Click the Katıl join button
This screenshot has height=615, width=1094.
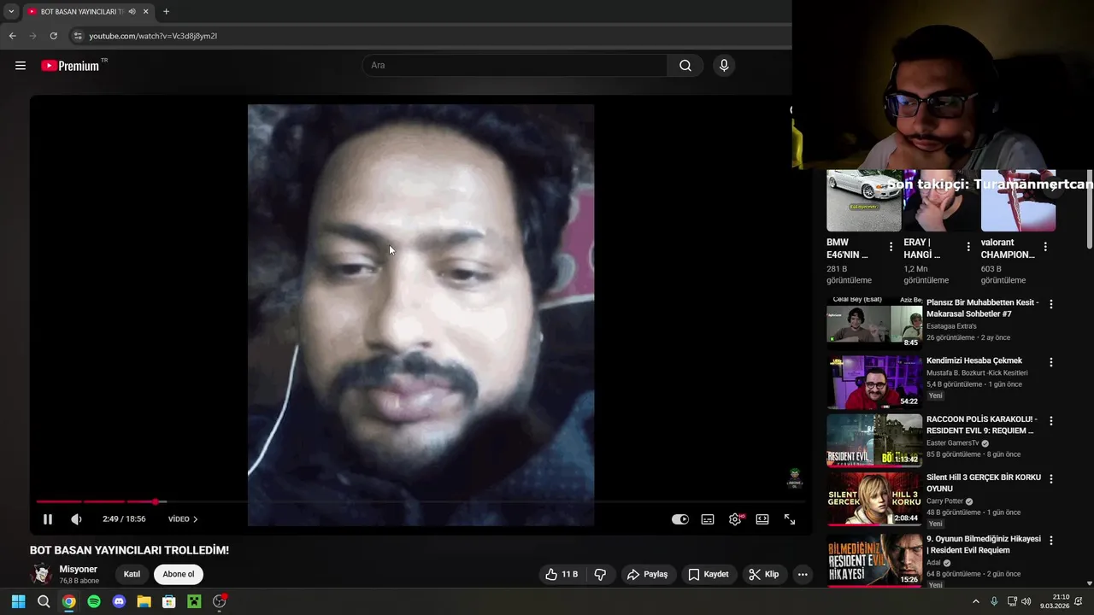pos(132,574)
